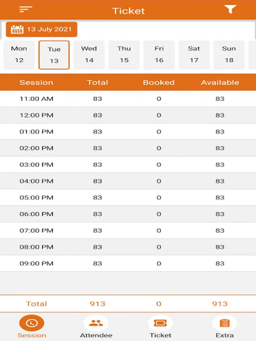Viewport: 256px width, 341px height.
Task: Select the 09:00 PM session row
Action: coord(128,263)
